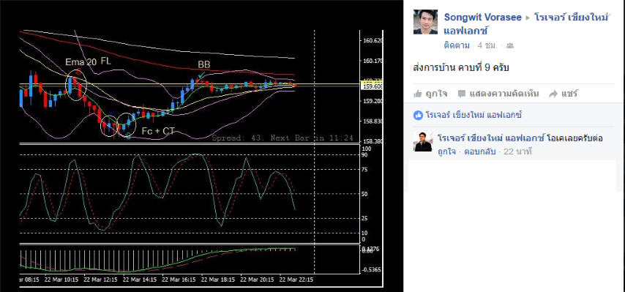The image size is (625, 292).
Task: Click the blue like reaction badge
Action: click(418, 116)
